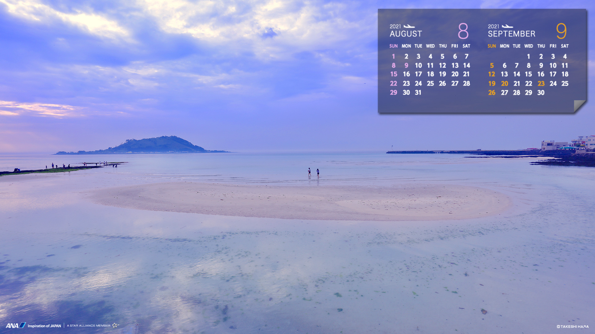
Task: Select September 18 in the calendar
Action: pyautogui.click(x=565, y=74)
